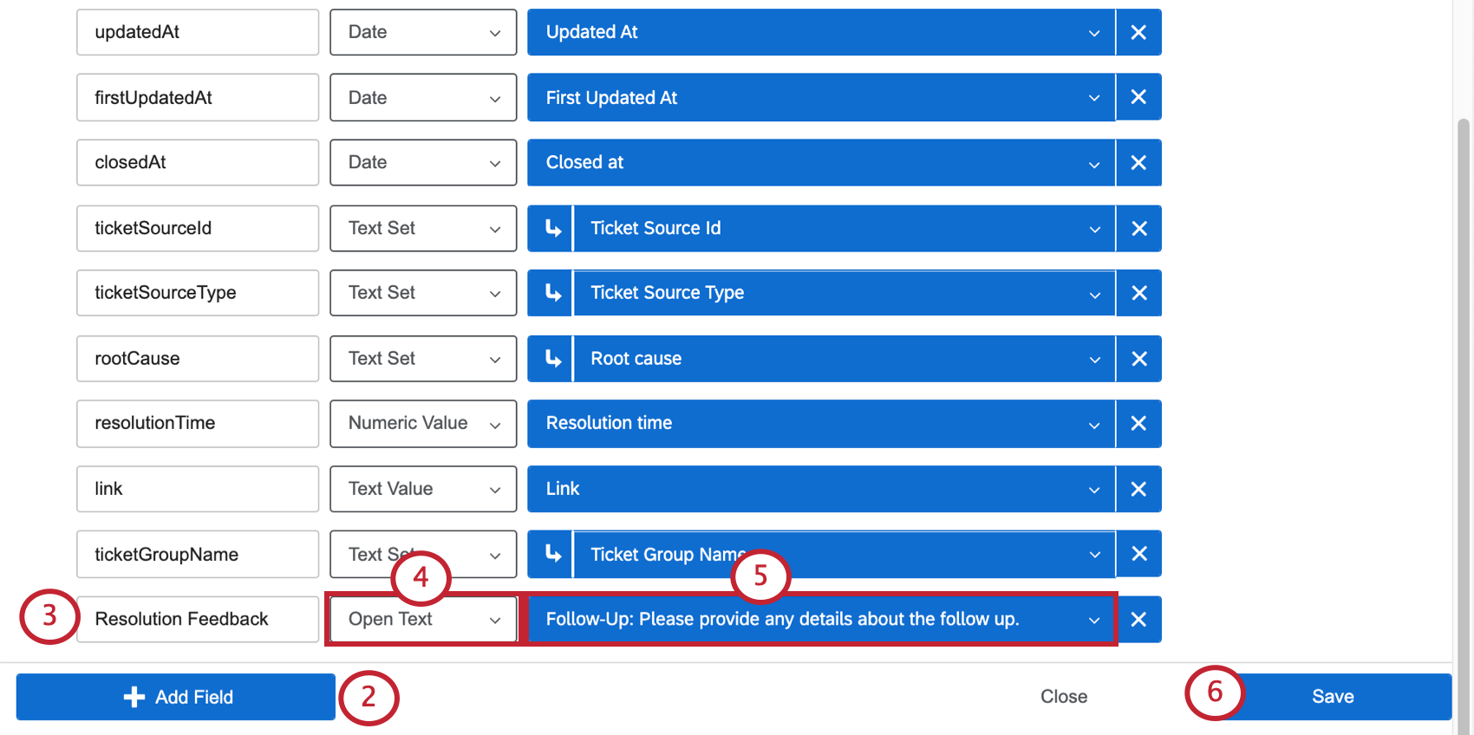Open the Date type dropdown for closedAt
Viewport: 1474px width, 735px height.
click(423, 163)
